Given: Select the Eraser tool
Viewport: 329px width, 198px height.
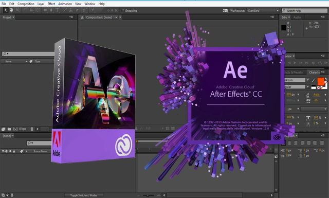Looking at the screenshot, I should (77, 10).
